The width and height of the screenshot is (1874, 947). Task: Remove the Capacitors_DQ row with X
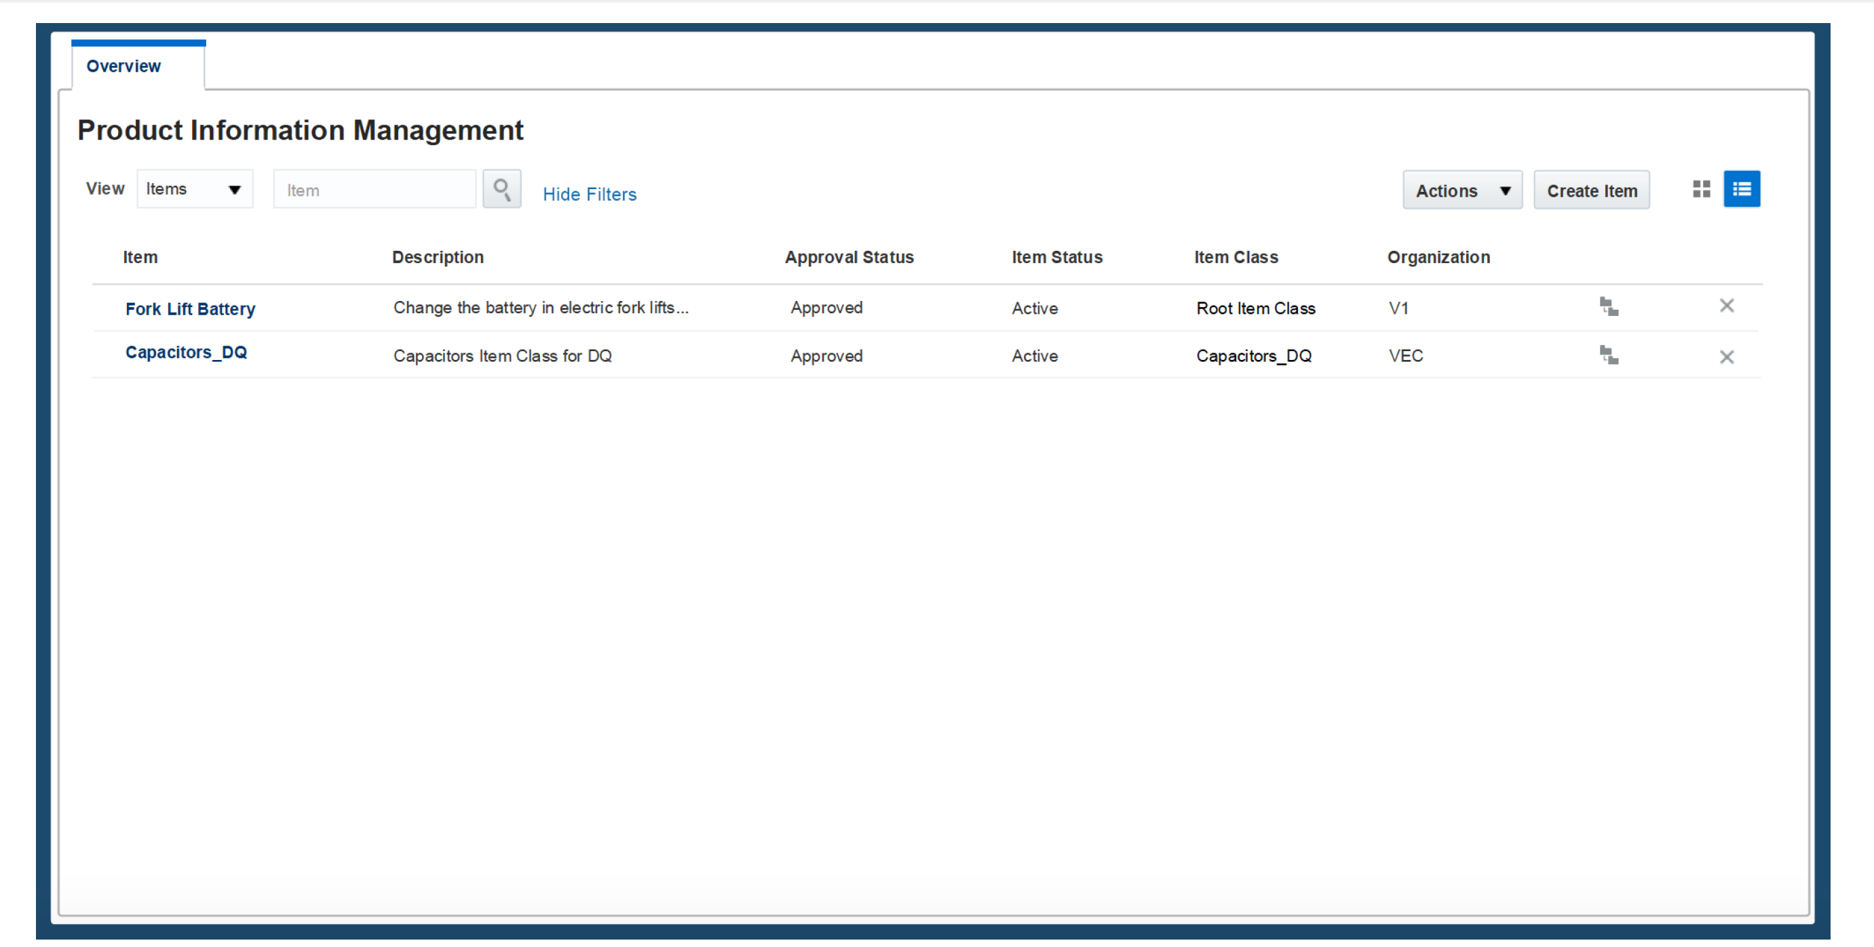point(1725,357)
